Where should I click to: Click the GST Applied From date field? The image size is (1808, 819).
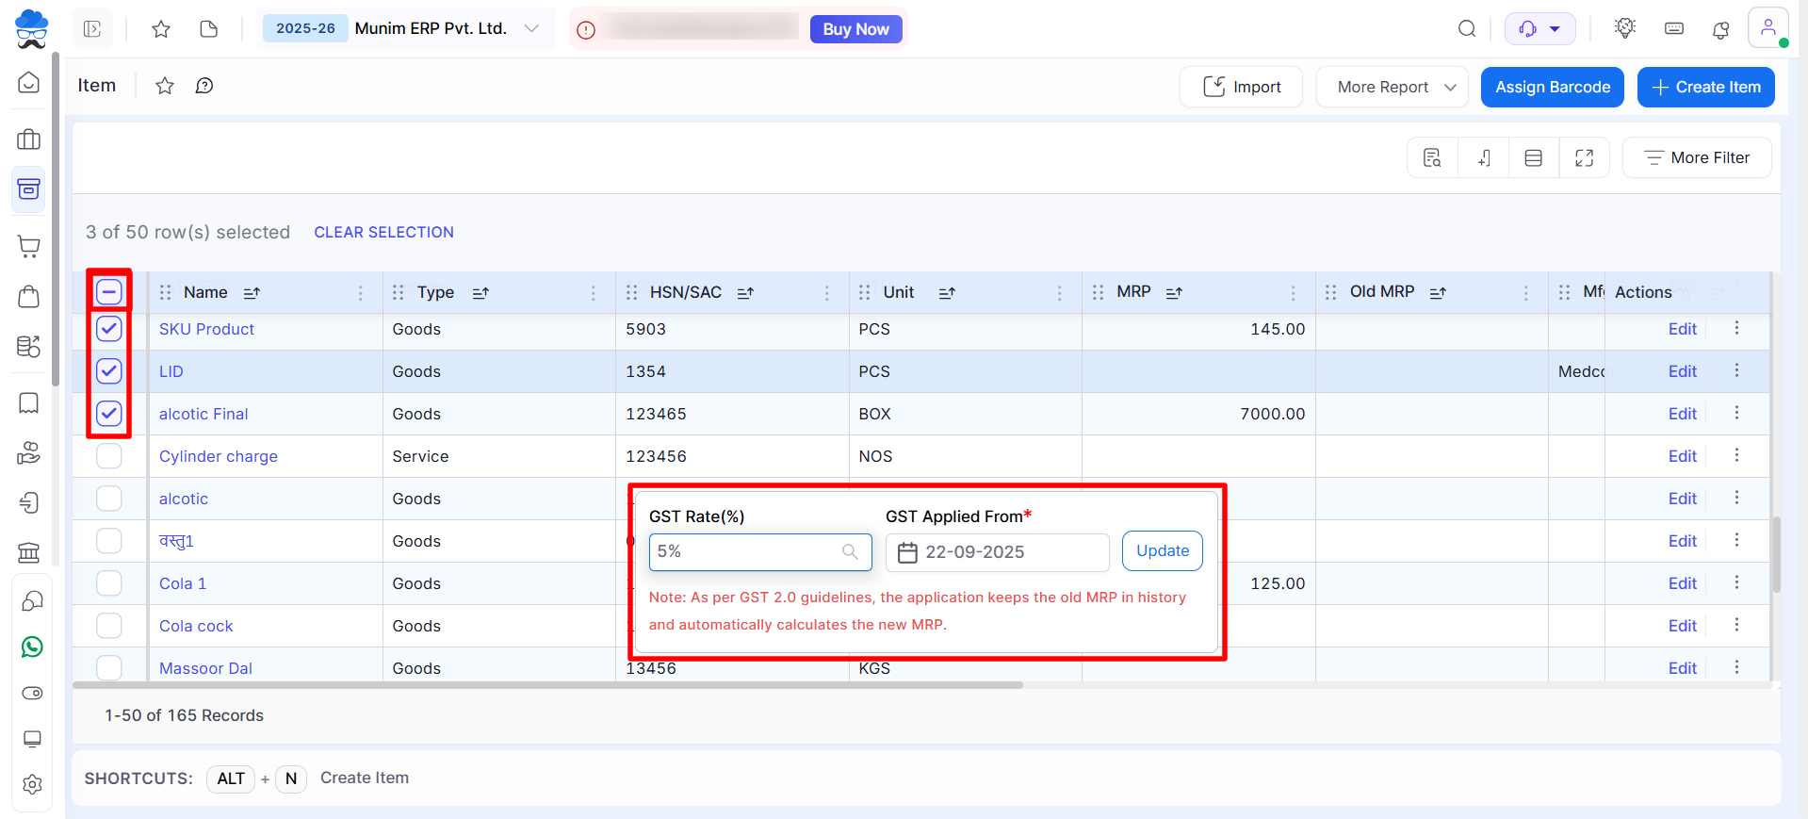[997, 552]
